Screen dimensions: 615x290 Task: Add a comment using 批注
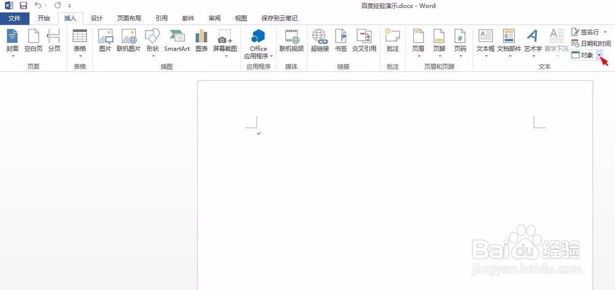point(392,41)
